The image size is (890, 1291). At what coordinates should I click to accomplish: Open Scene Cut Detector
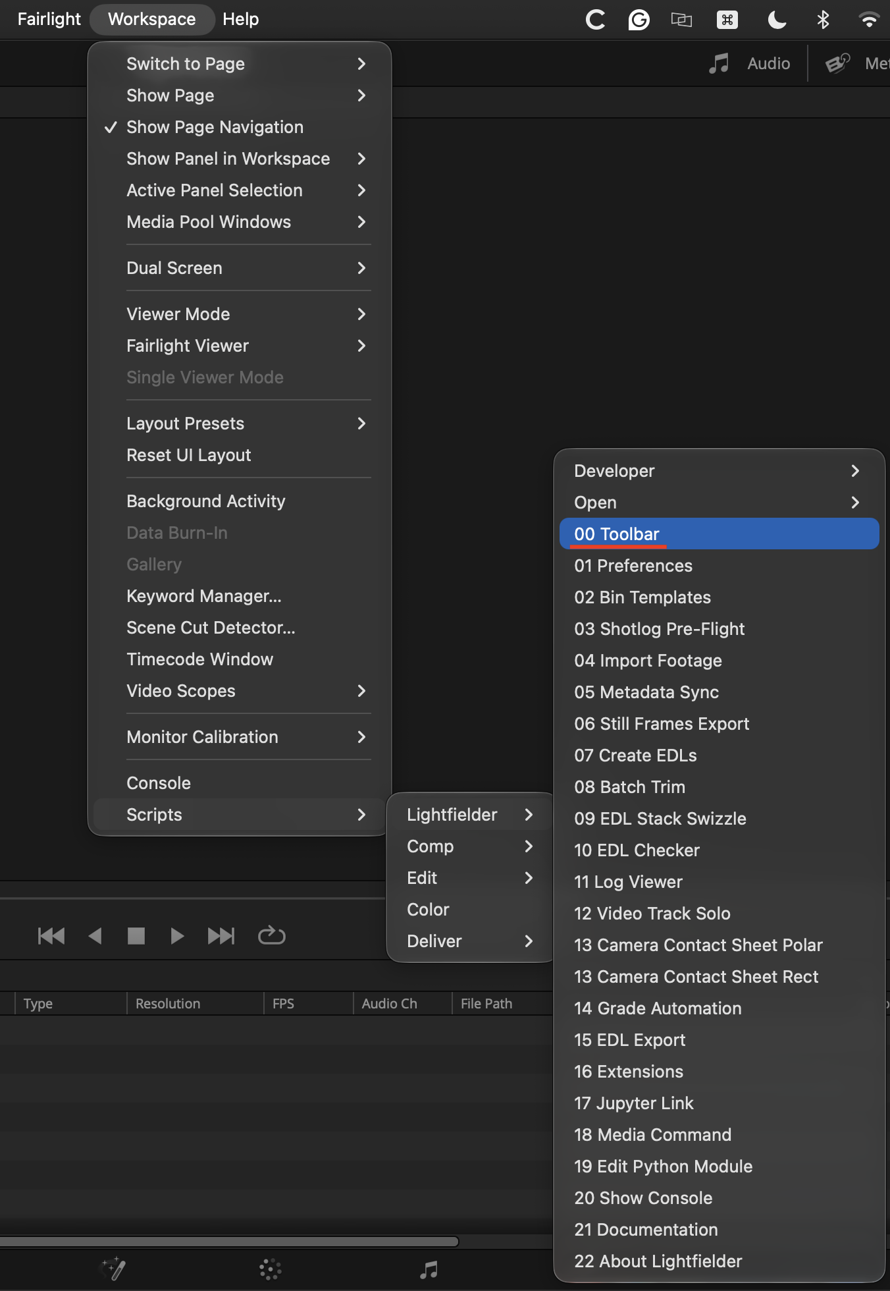pos(240,628)
